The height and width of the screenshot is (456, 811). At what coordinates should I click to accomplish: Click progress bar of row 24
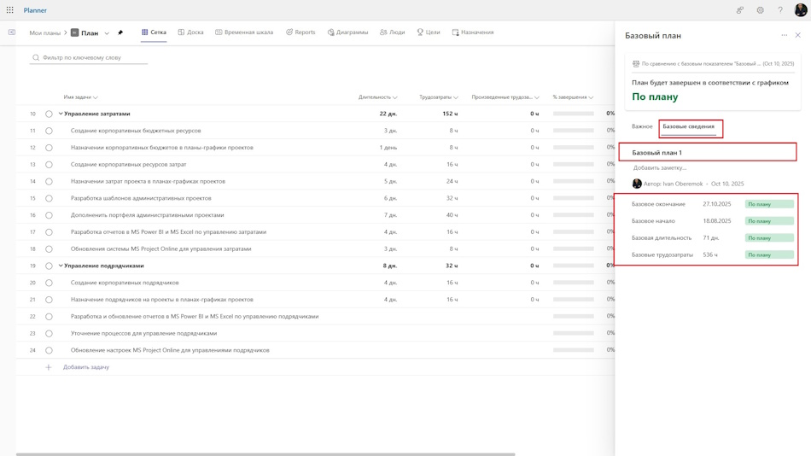(x=573, y=350)
